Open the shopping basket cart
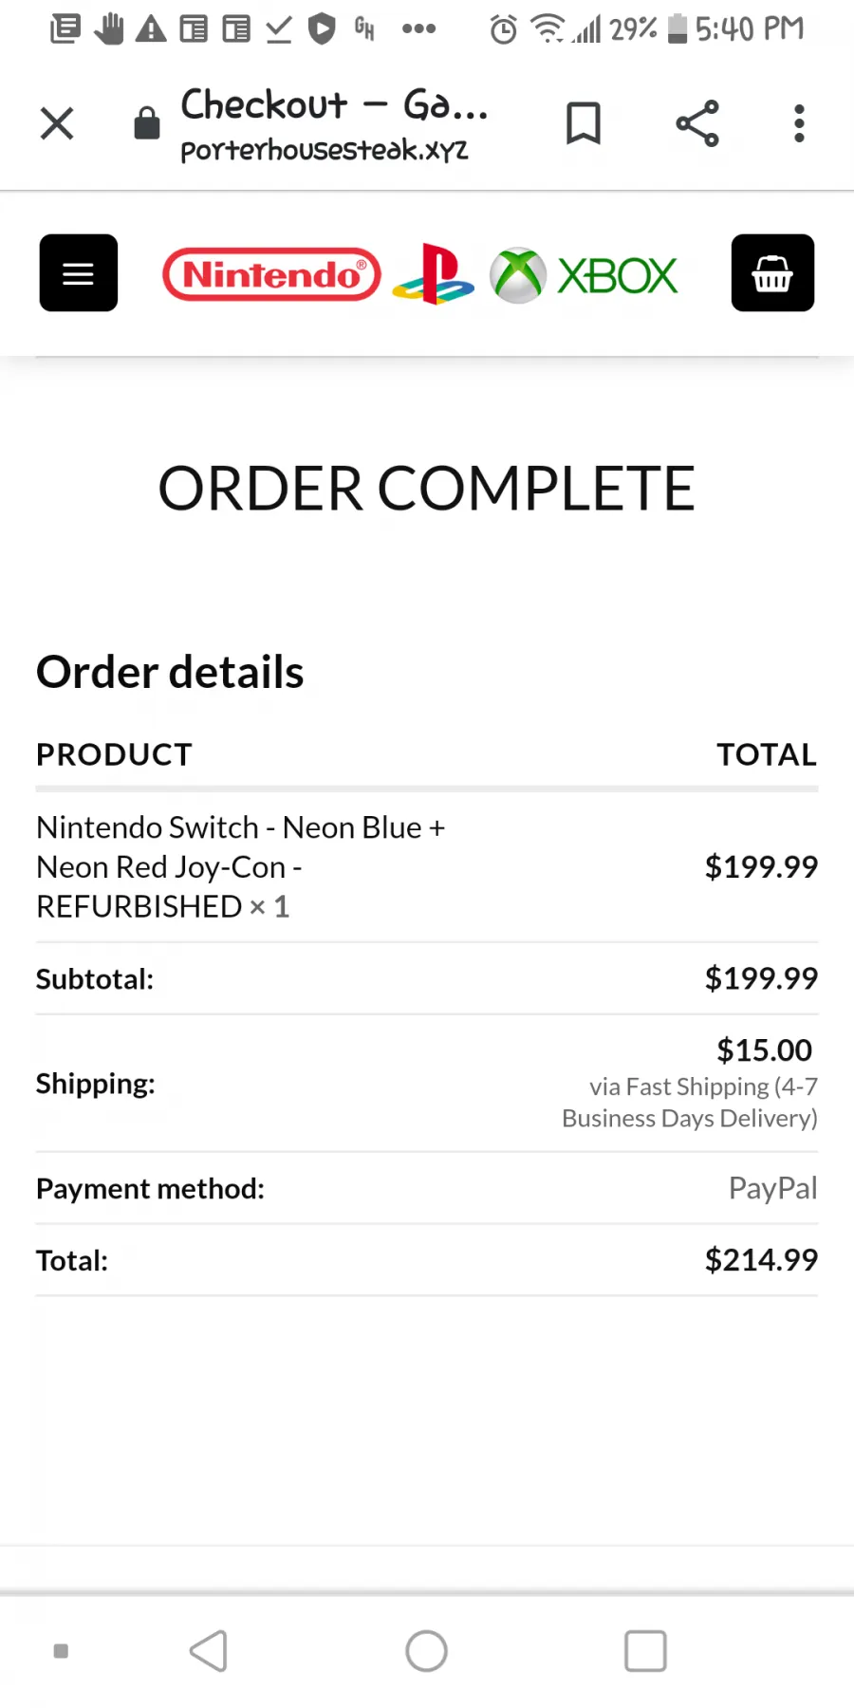The width and height of the screenshot is (854, 1708). (x=772, y=273)
